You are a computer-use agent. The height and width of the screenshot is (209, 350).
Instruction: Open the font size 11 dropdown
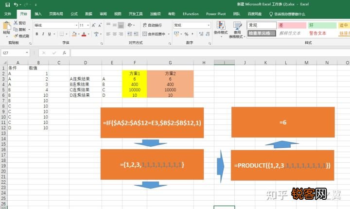click(x=88, y=25)
